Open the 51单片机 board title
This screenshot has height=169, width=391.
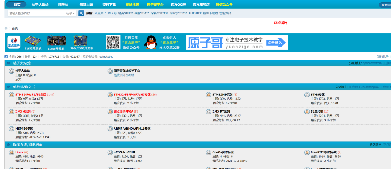[317, 112]
